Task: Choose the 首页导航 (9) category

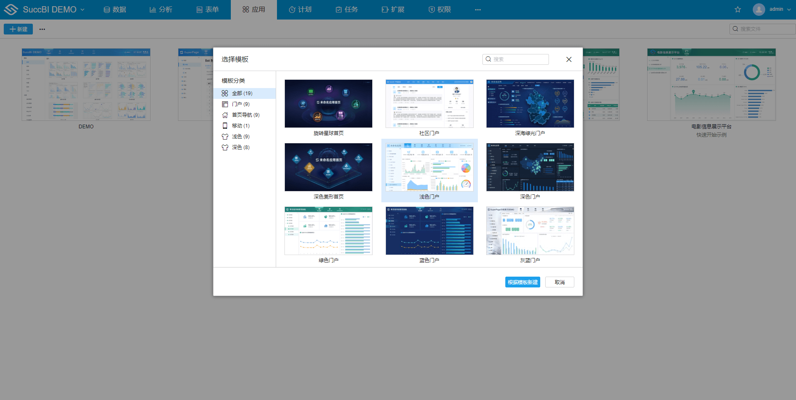Action: tap(245, 115)
